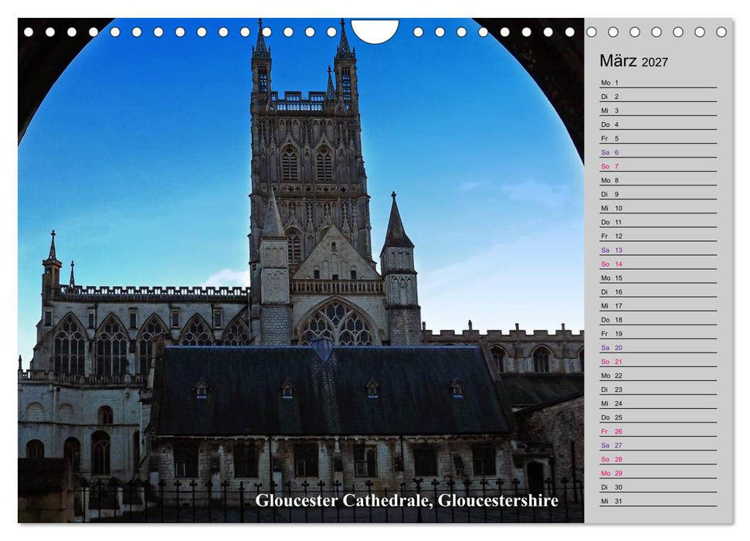750x541 pixels.
Task: Select the 'Mi 17' calendar row
Action: point(658,305)
